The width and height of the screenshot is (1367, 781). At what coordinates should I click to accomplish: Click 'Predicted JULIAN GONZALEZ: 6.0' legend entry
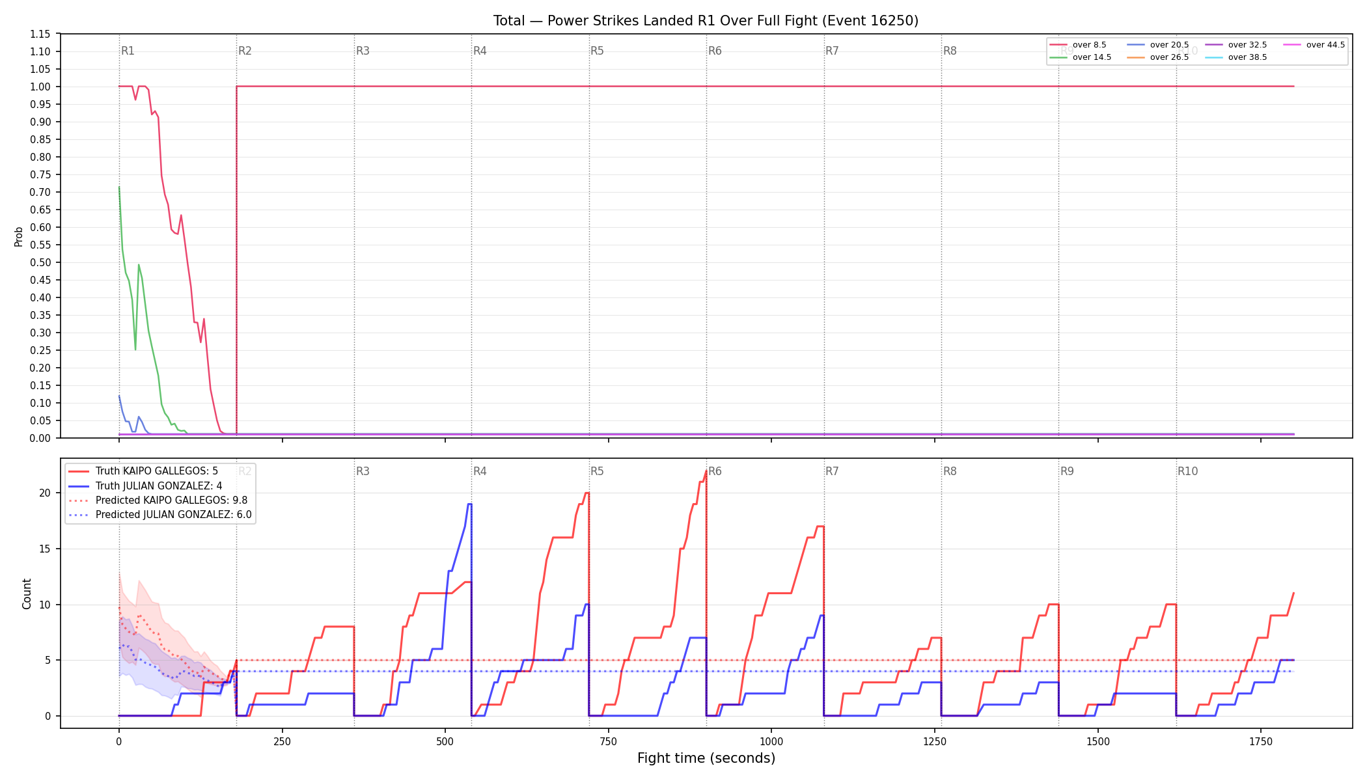click(160, 515)
